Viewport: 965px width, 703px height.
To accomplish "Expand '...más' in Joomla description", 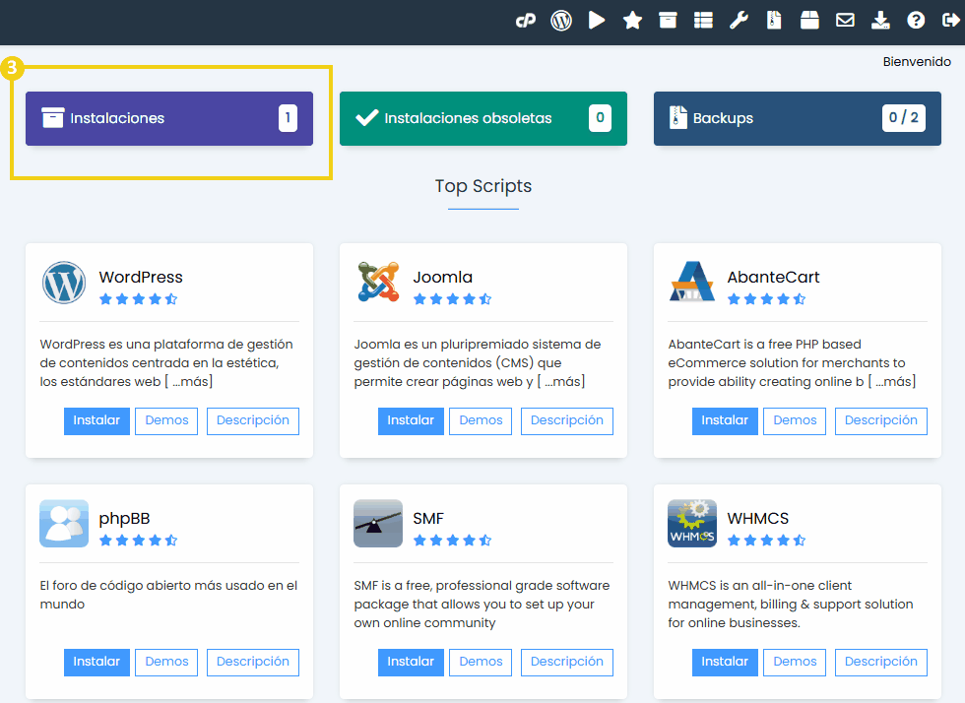I will click(563, 382).
